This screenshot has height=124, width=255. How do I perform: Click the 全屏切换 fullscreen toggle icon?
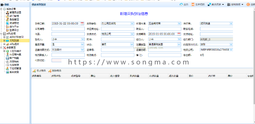coord(193,5)
